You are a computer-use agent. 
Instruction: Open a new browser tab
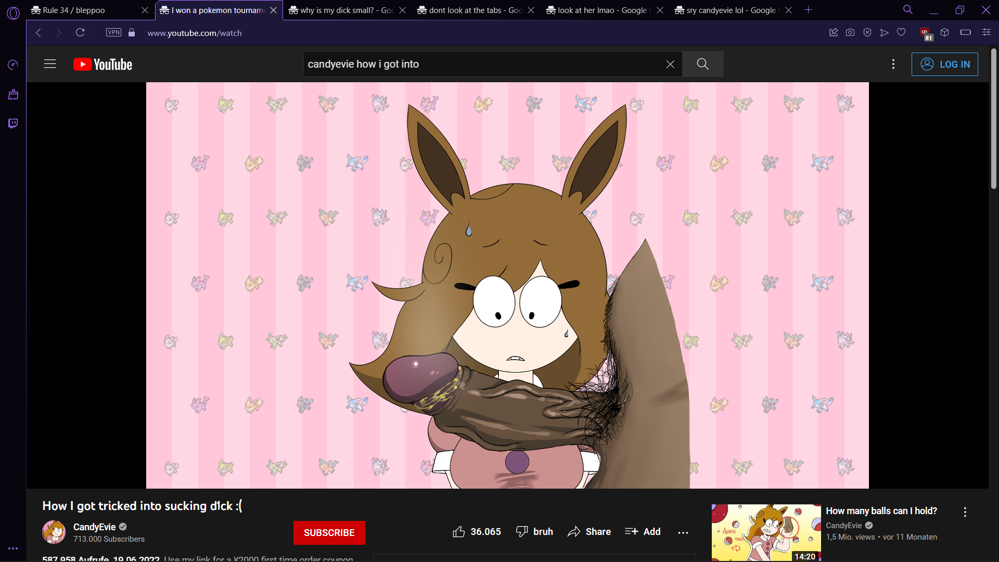(808, 10)
